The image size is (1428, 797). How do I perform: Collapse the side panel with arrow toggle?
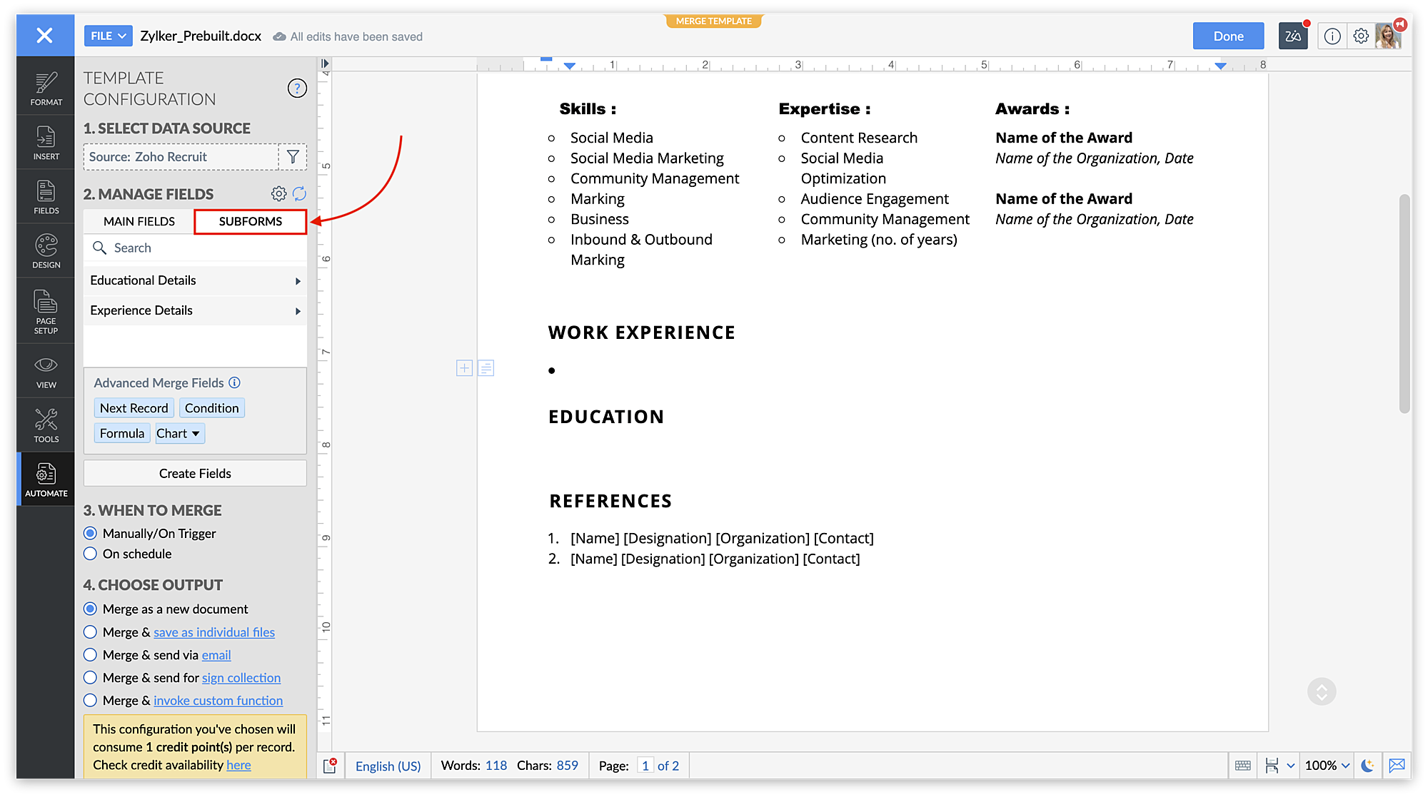pyautogui.click(x=325, y=64)
